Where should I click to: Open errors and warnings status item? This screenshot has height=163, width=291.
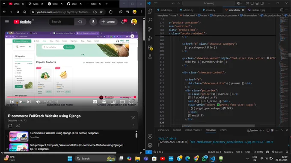158,152
